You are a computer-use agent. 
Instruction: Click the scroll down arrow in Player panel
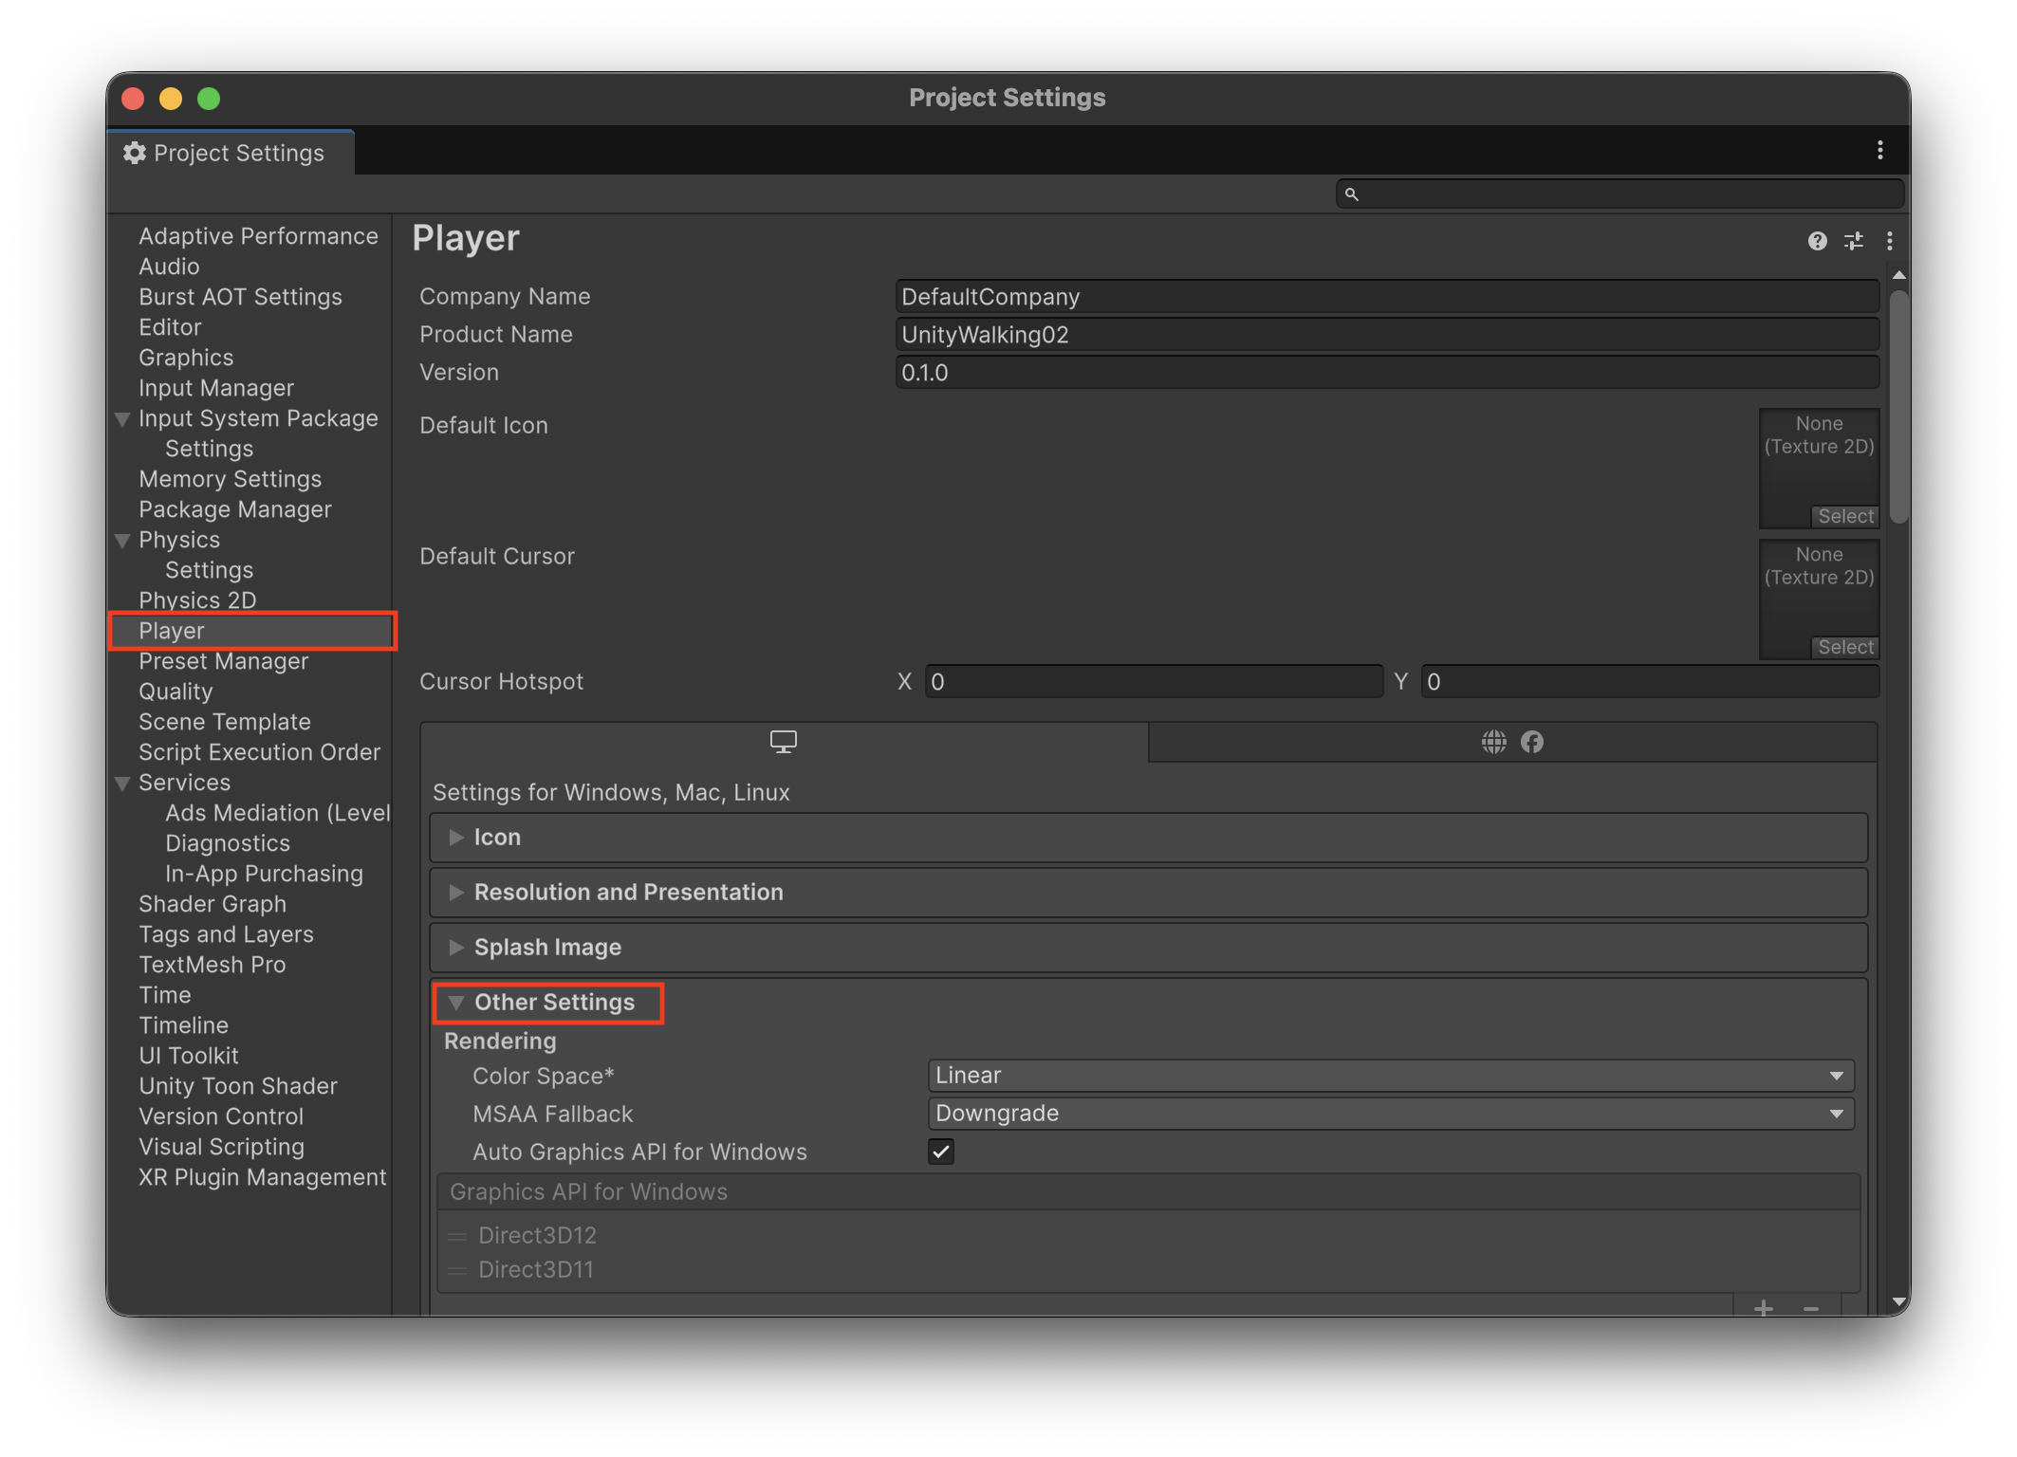[x=1898, y=1301]
